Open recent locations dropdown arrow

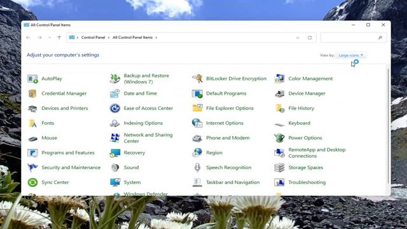(50, 38)
